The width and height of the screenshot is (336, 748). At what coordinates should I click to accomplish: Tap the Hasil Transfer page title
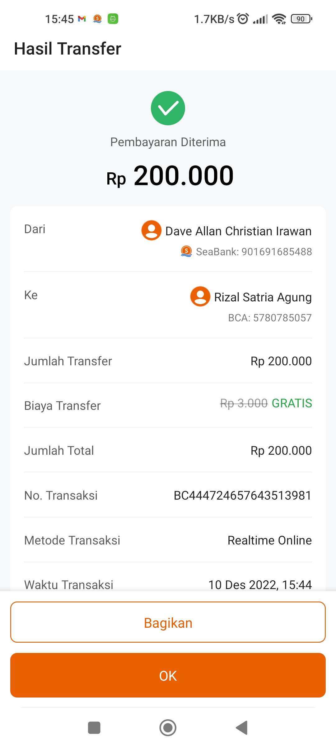pos(68,49)
